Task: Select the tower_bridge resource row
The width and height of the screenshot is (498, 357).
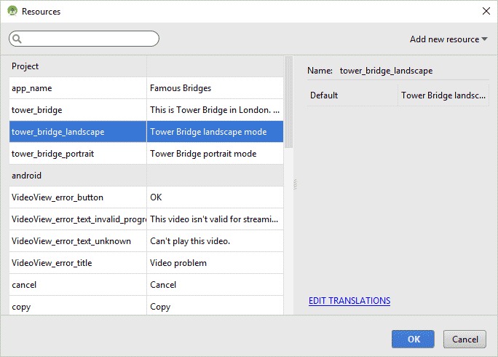Action: 77,110
